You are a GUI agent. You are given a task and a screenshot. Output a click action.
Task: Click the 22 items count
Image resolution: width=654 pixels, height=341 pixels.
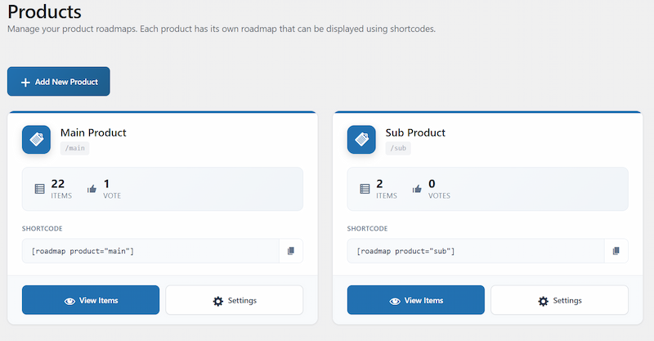[58, 184]
